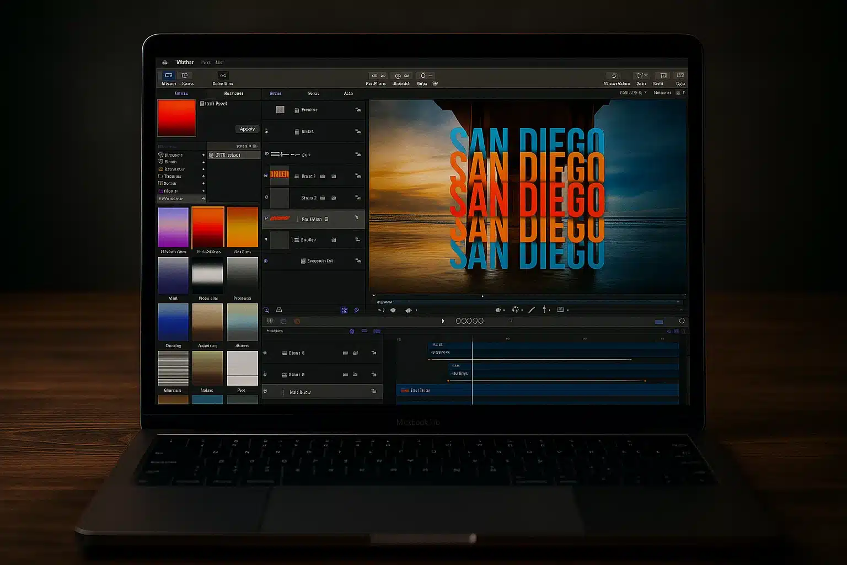
Task: Expand the third library category with the orange icon
Action: (203, 169)
